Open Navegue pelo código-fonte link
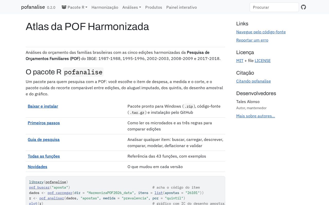The height and width of the screenshot is (205, 329). [x=261, y=32]
